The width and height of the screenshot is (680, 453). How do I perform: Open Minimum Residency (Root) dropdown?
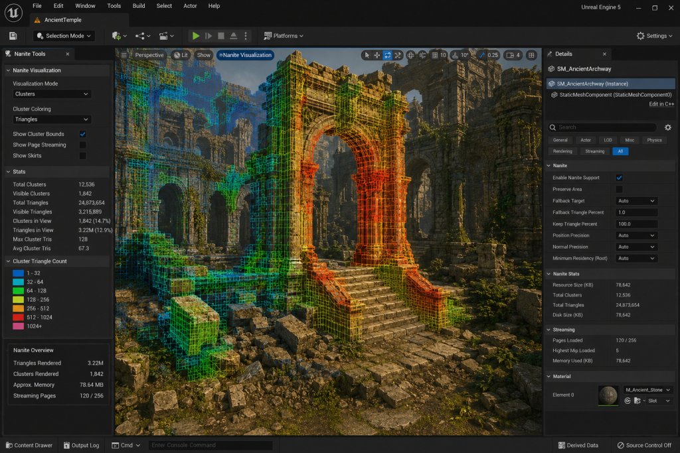click(x=636, y=259)
